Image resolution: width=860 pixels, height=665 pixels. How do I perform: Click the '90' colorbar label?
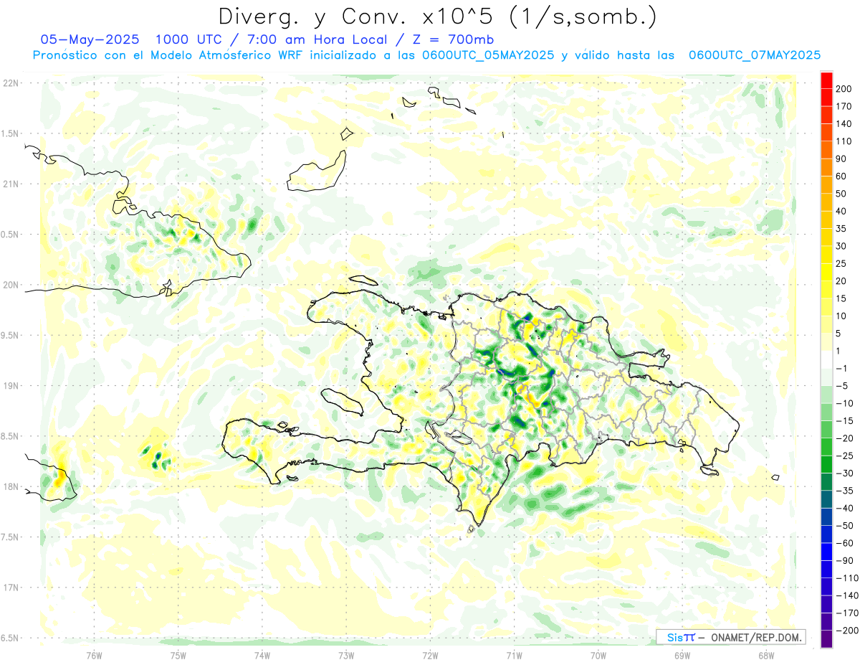(841, 159)
